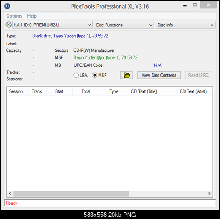Click the View Disc Contents button

pos(159,75)
